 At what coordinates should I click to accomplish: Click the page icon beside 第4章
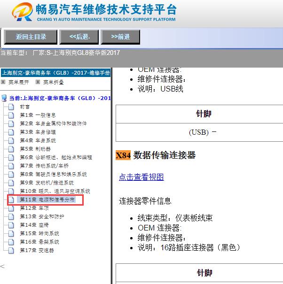click(x=11, y=140)
